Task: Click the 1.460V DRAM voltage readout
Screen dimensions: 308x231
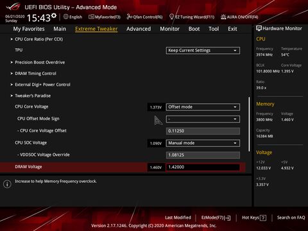Action: (156, 167)
